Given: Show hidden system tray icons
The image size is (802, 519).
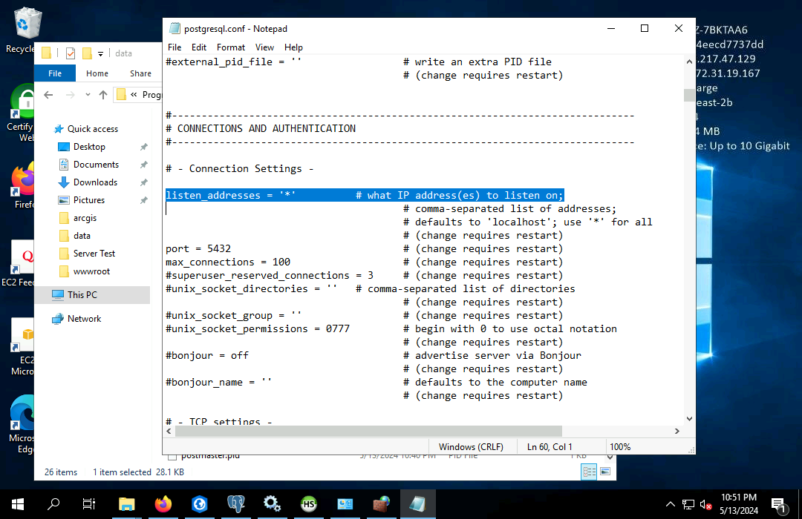Looking at the screenshot, I should pyautogui.click(x=671, y=504).
